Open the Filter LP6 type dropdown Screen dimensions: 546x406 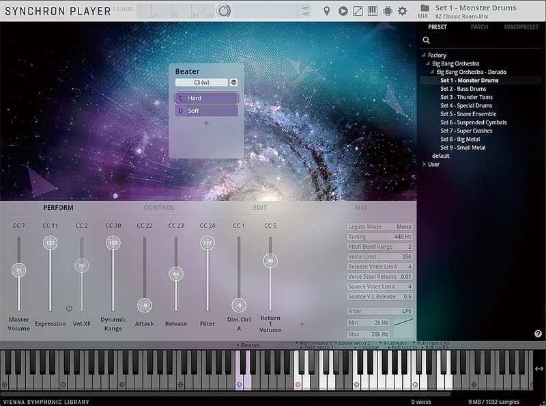379,311
